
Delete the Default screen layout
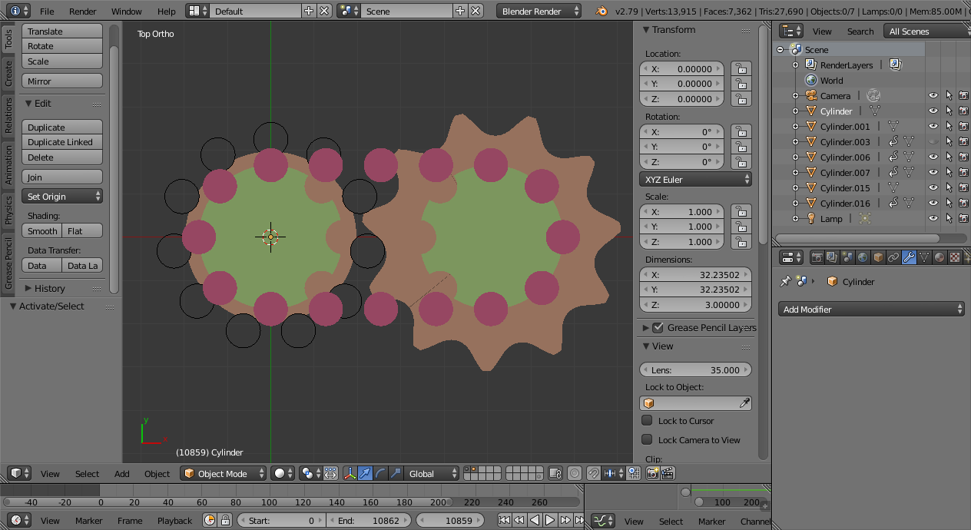tap(324, 11)
